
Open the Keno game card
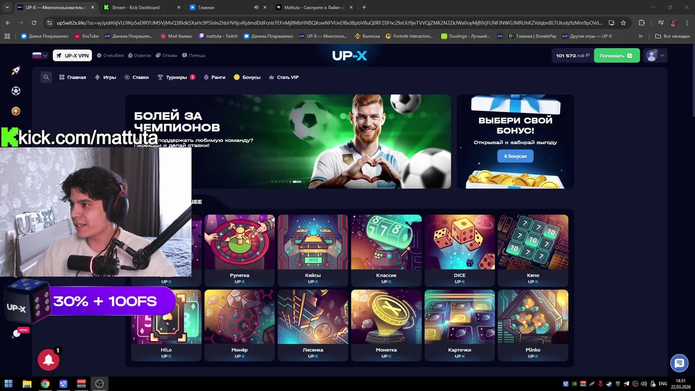point(533,250)
